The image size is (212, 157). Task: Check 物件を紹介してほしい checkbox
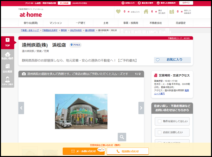coord(160,121)
